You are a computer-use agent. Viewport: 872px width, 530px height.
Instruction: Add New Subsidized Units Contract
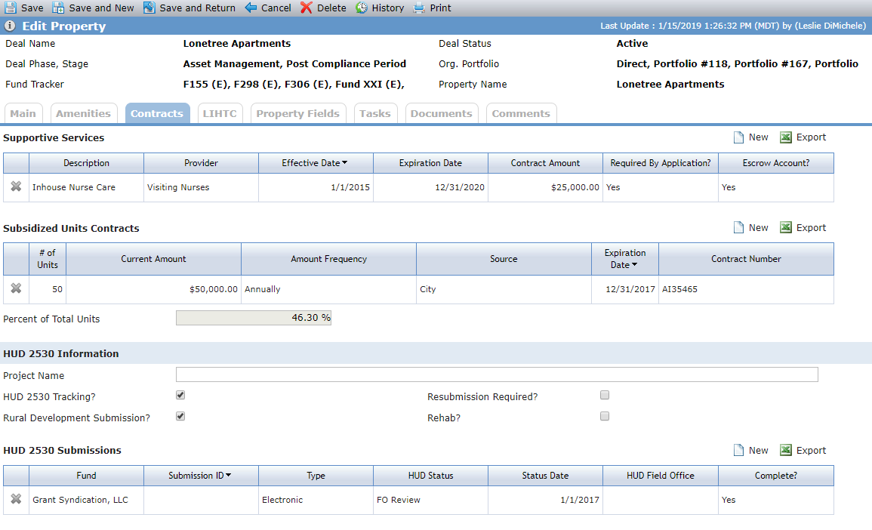click(x=750, y=227)
